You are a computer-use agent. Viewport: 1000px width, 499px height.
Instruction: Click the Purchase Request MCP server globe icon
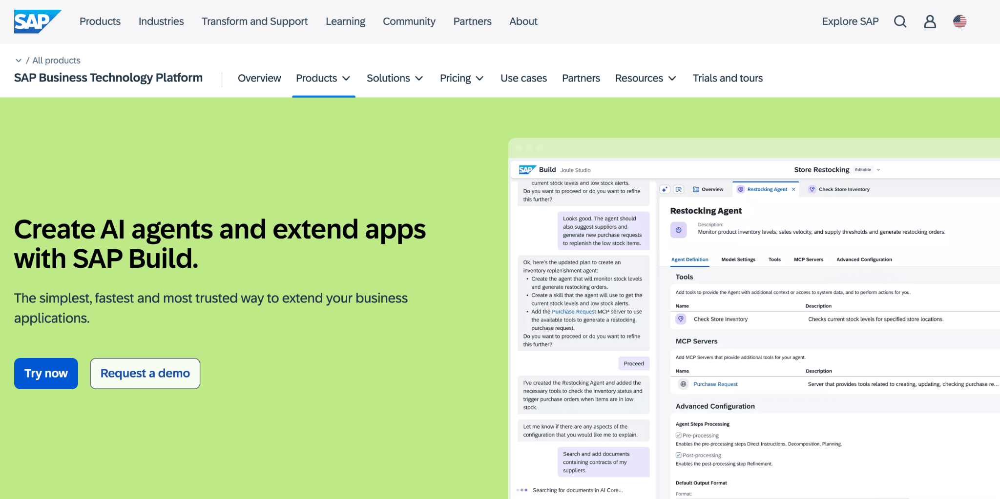683,384
